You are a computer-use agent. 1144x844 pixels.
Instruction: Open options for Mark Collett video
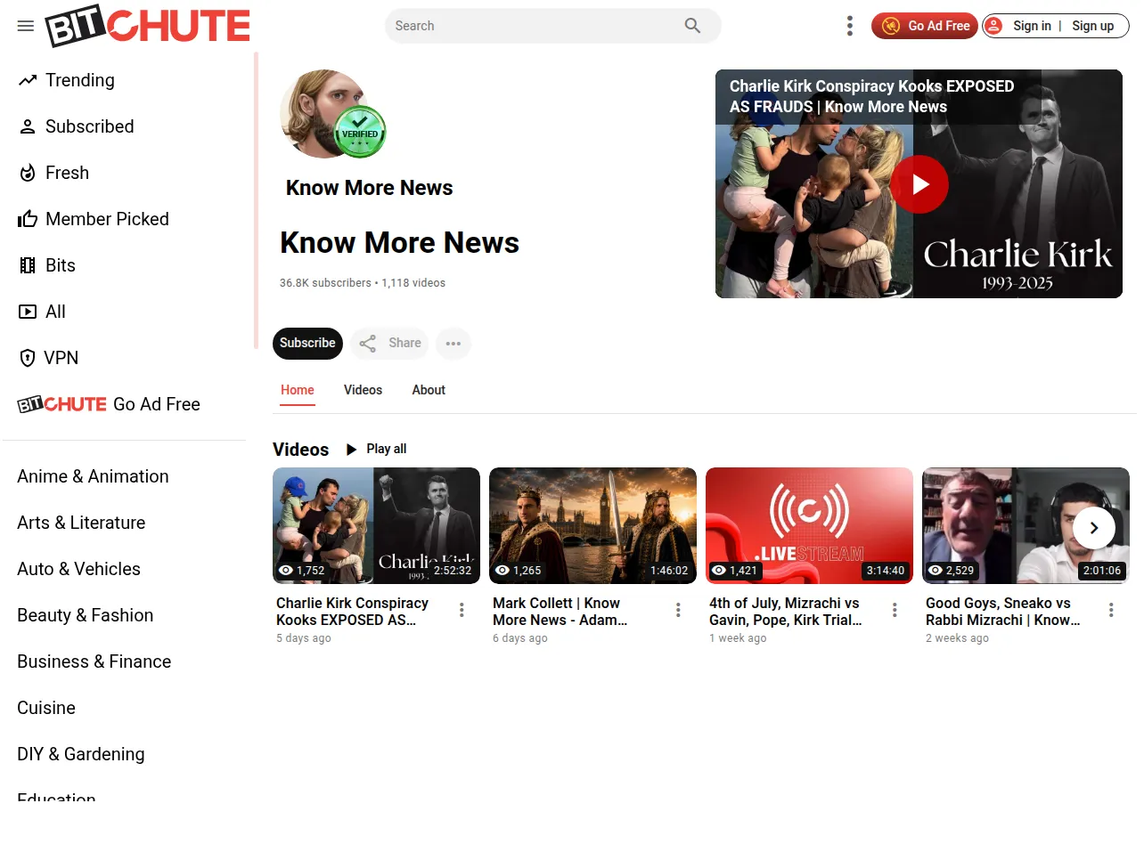click(x=678, y=610)
